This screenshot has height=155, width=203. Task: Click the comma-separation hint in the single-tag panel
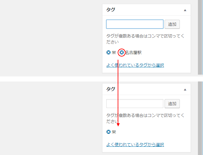(x=145, y=118)
